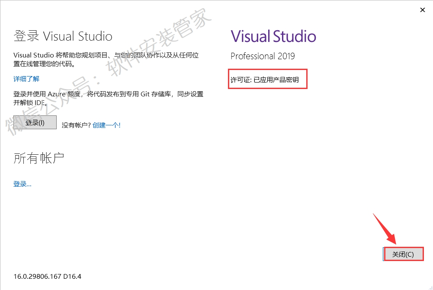Select the 许可证: 已应用产品密钥 license text
This screenshot has height=290, width=433.
[x=265, y=80]
